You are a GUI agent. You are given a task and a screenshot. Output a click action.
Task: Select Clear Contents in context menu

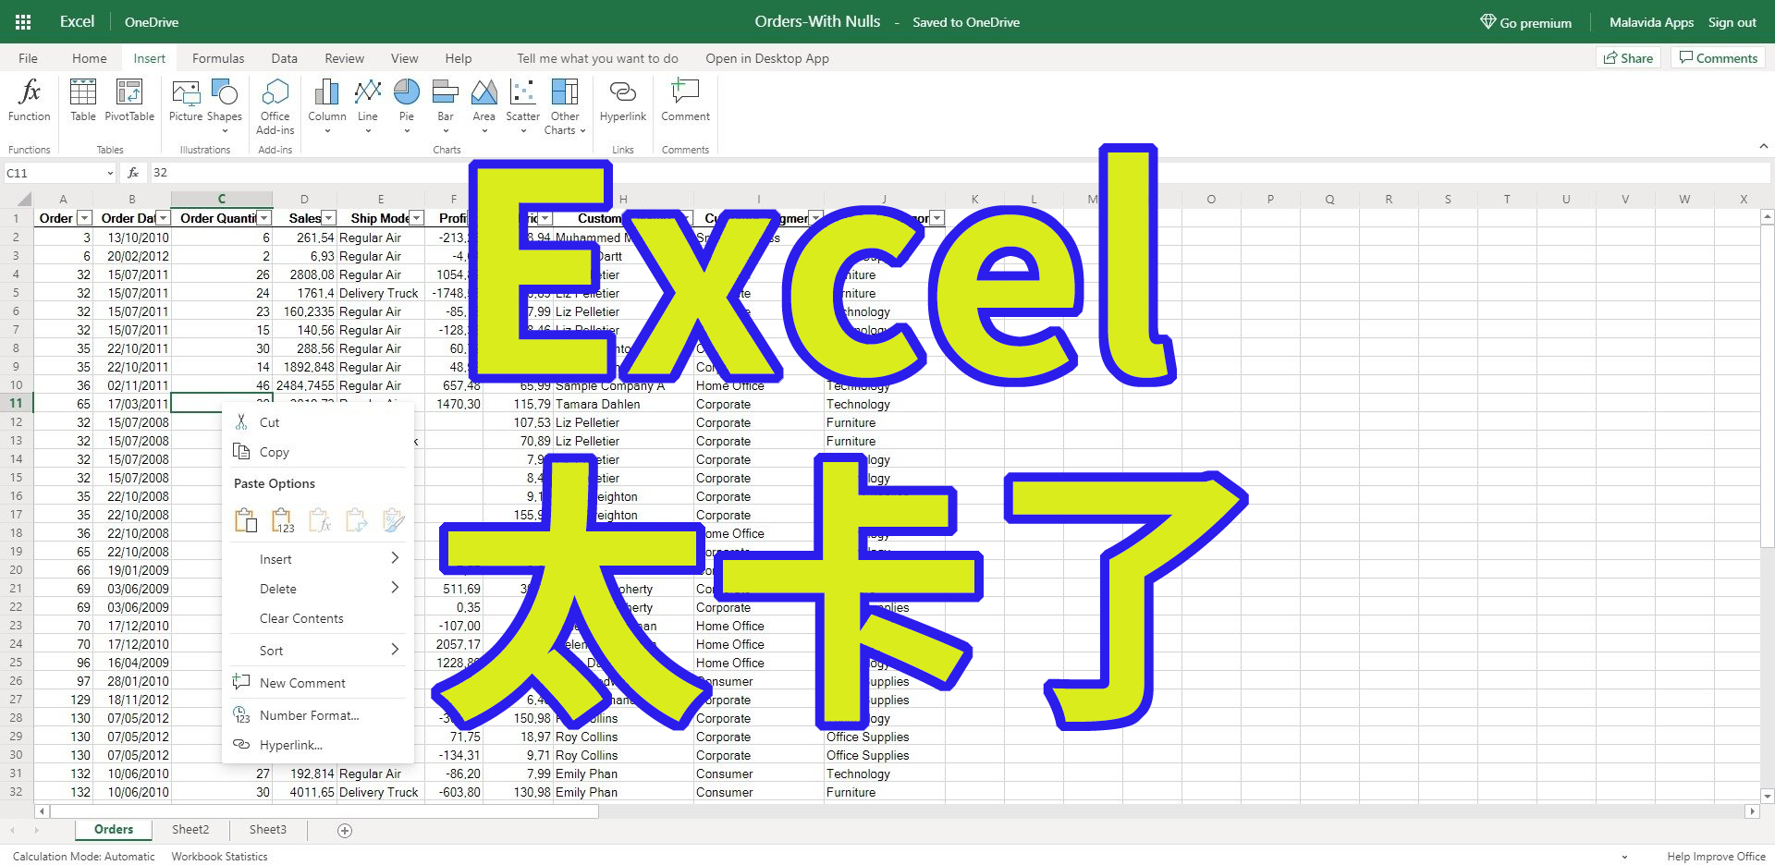301,618
